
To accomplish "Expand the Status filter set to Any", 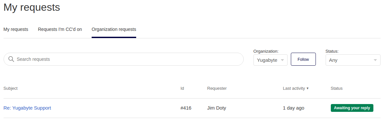I will (x=353, y=60).
